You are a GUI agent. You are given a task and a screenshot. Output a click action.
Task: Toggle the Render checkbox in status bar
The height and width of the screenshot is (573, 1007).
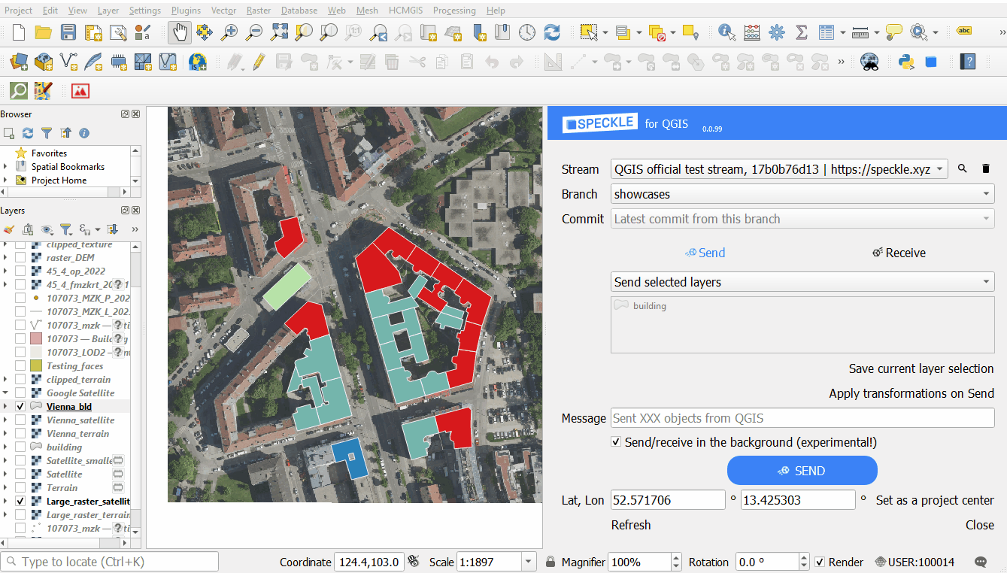[x=820, y=562]
